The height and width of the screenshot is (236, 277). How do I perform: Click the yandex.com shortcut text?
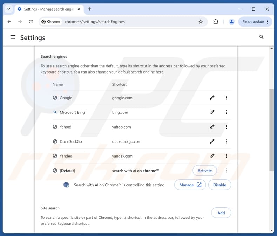pos(122,156)
